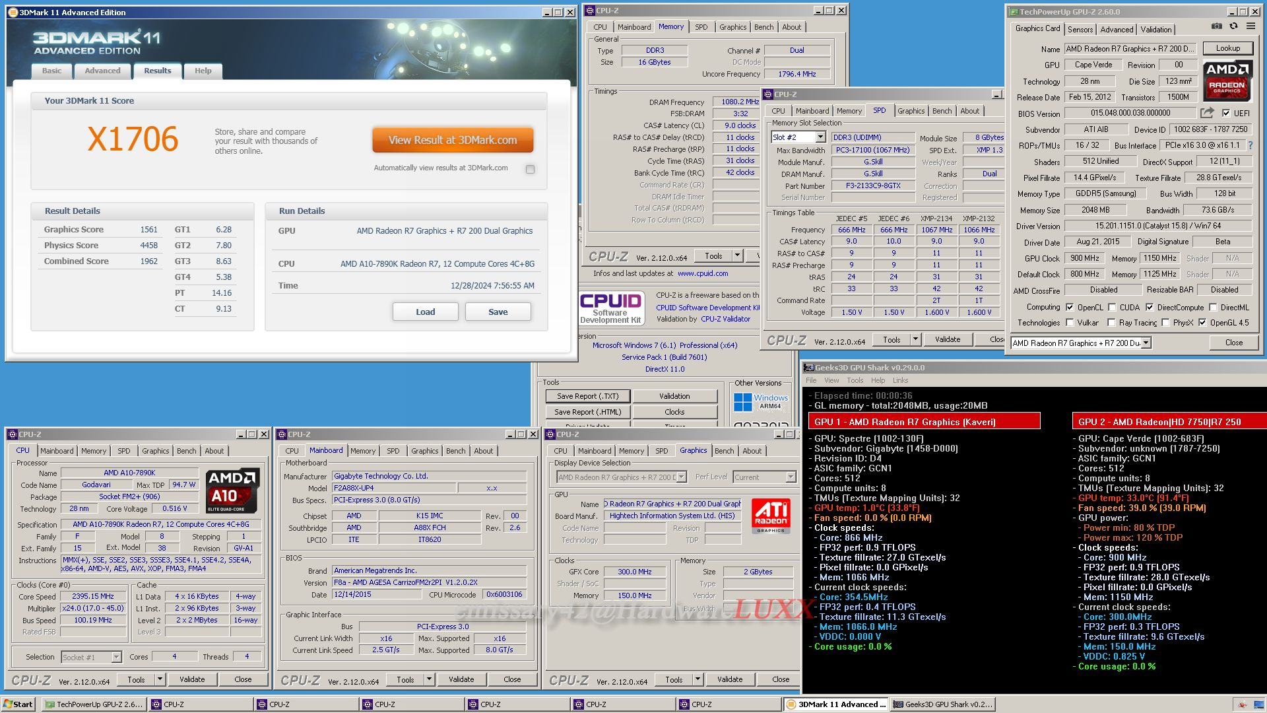1267x713 pixels.
Task: Click the Start button in the taskbar
Action: 18,704
